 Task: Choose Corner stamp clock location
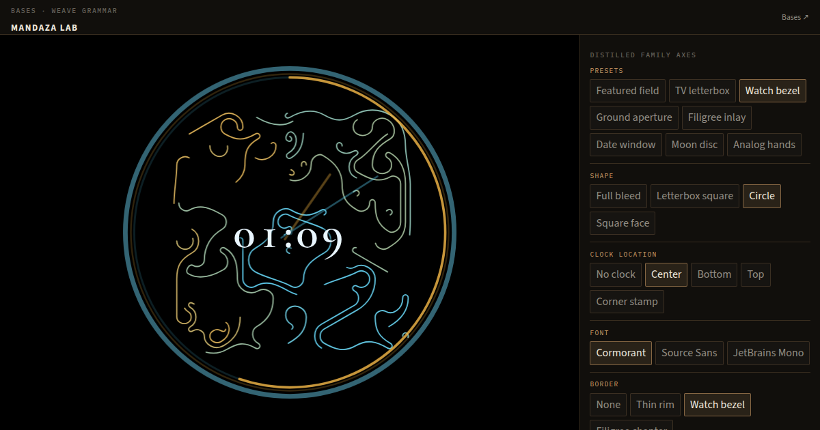pos(627,302)
